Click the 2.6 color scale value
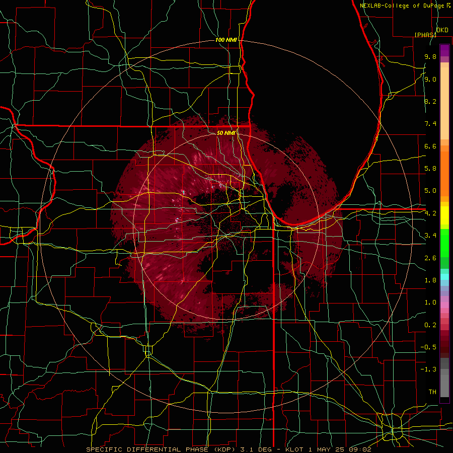The height and width of the screenshot is (453, 453). 430,258
